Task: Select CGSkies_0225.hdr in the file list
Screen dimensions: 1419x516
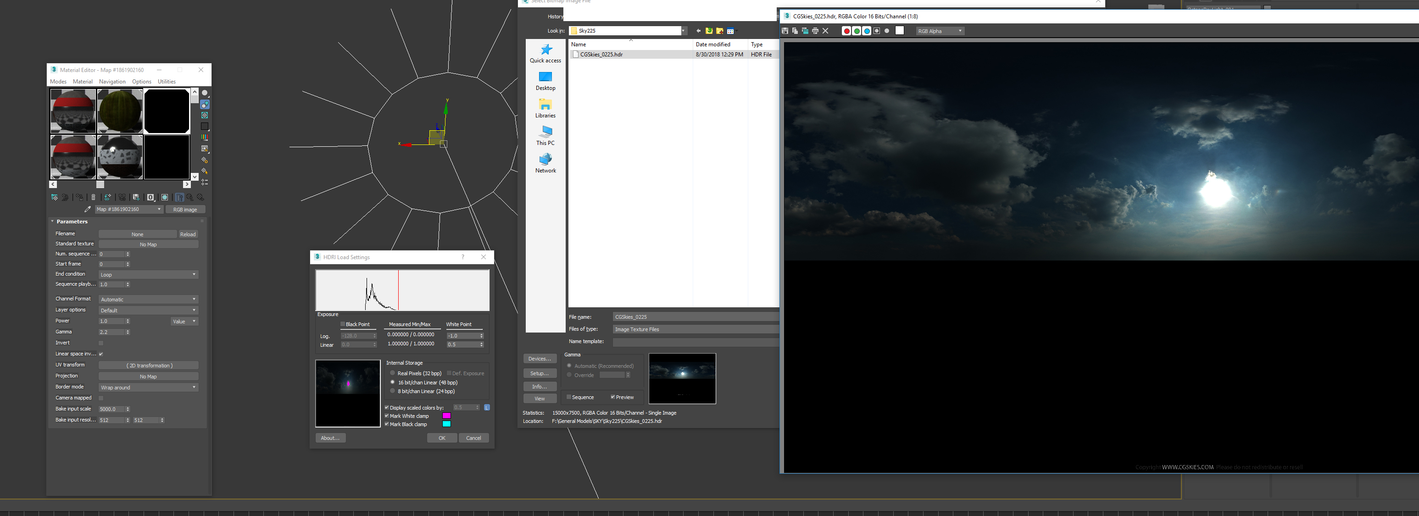Action: (x=601, y=55)
